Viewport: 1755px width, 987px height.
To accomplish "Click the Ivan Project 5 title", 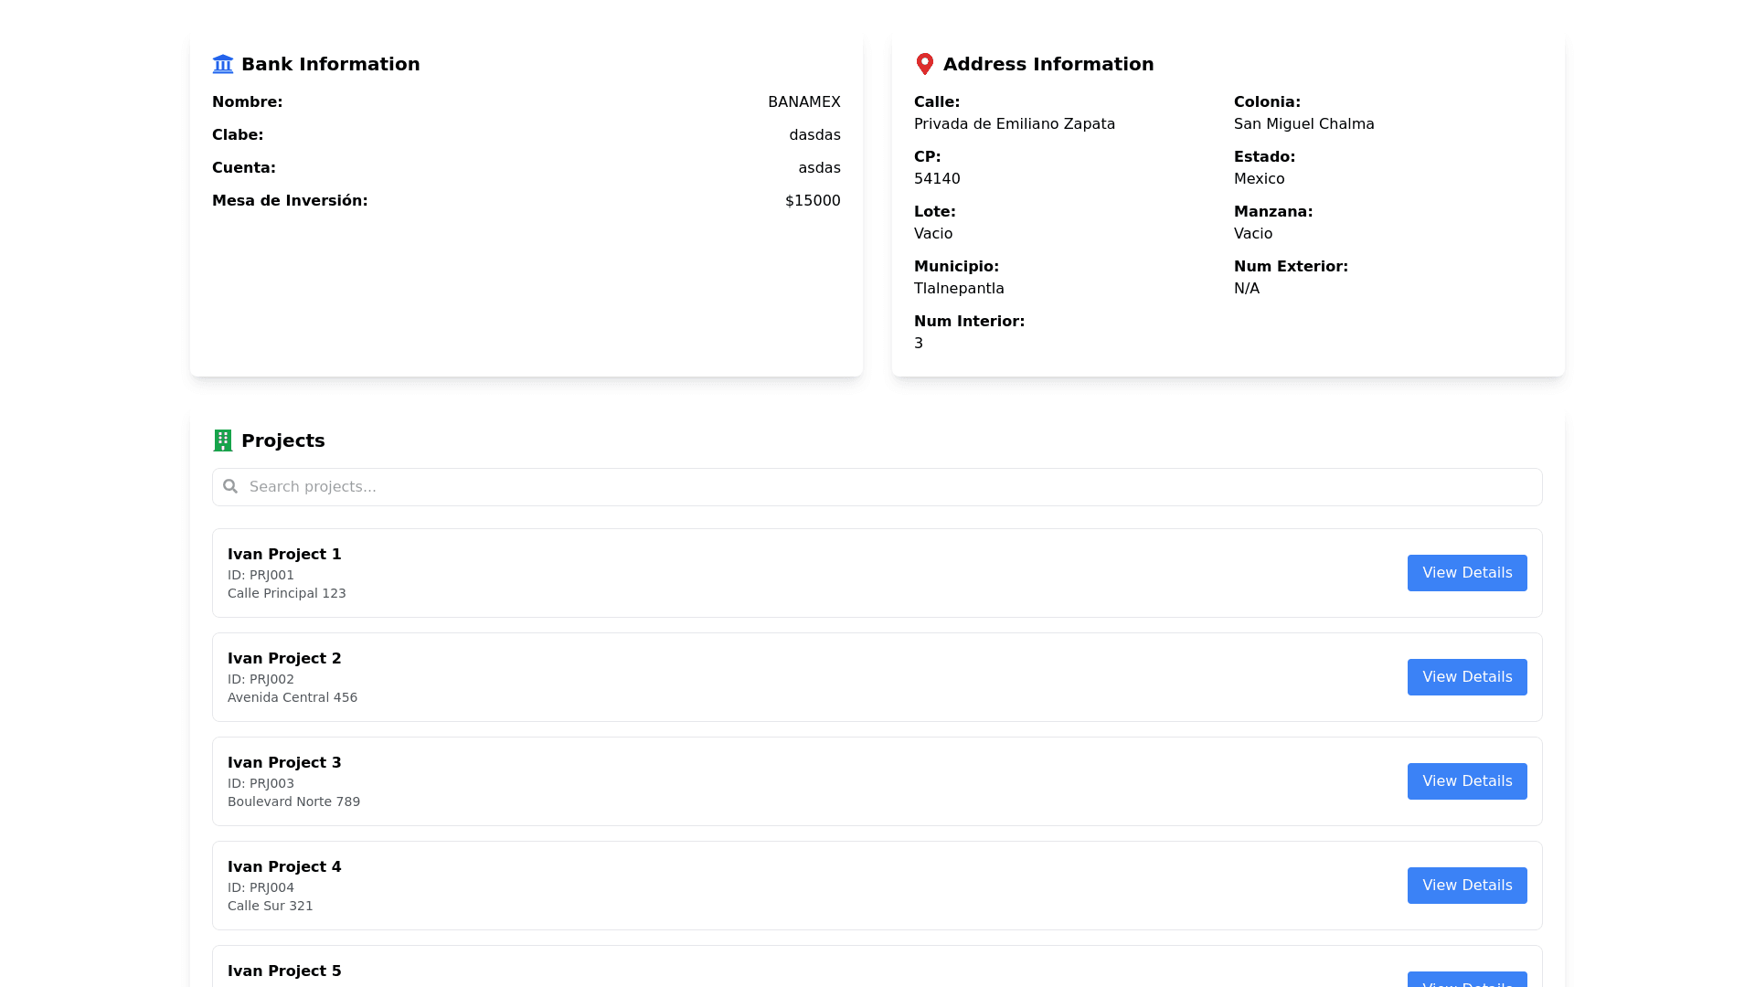I will point(284,971).
